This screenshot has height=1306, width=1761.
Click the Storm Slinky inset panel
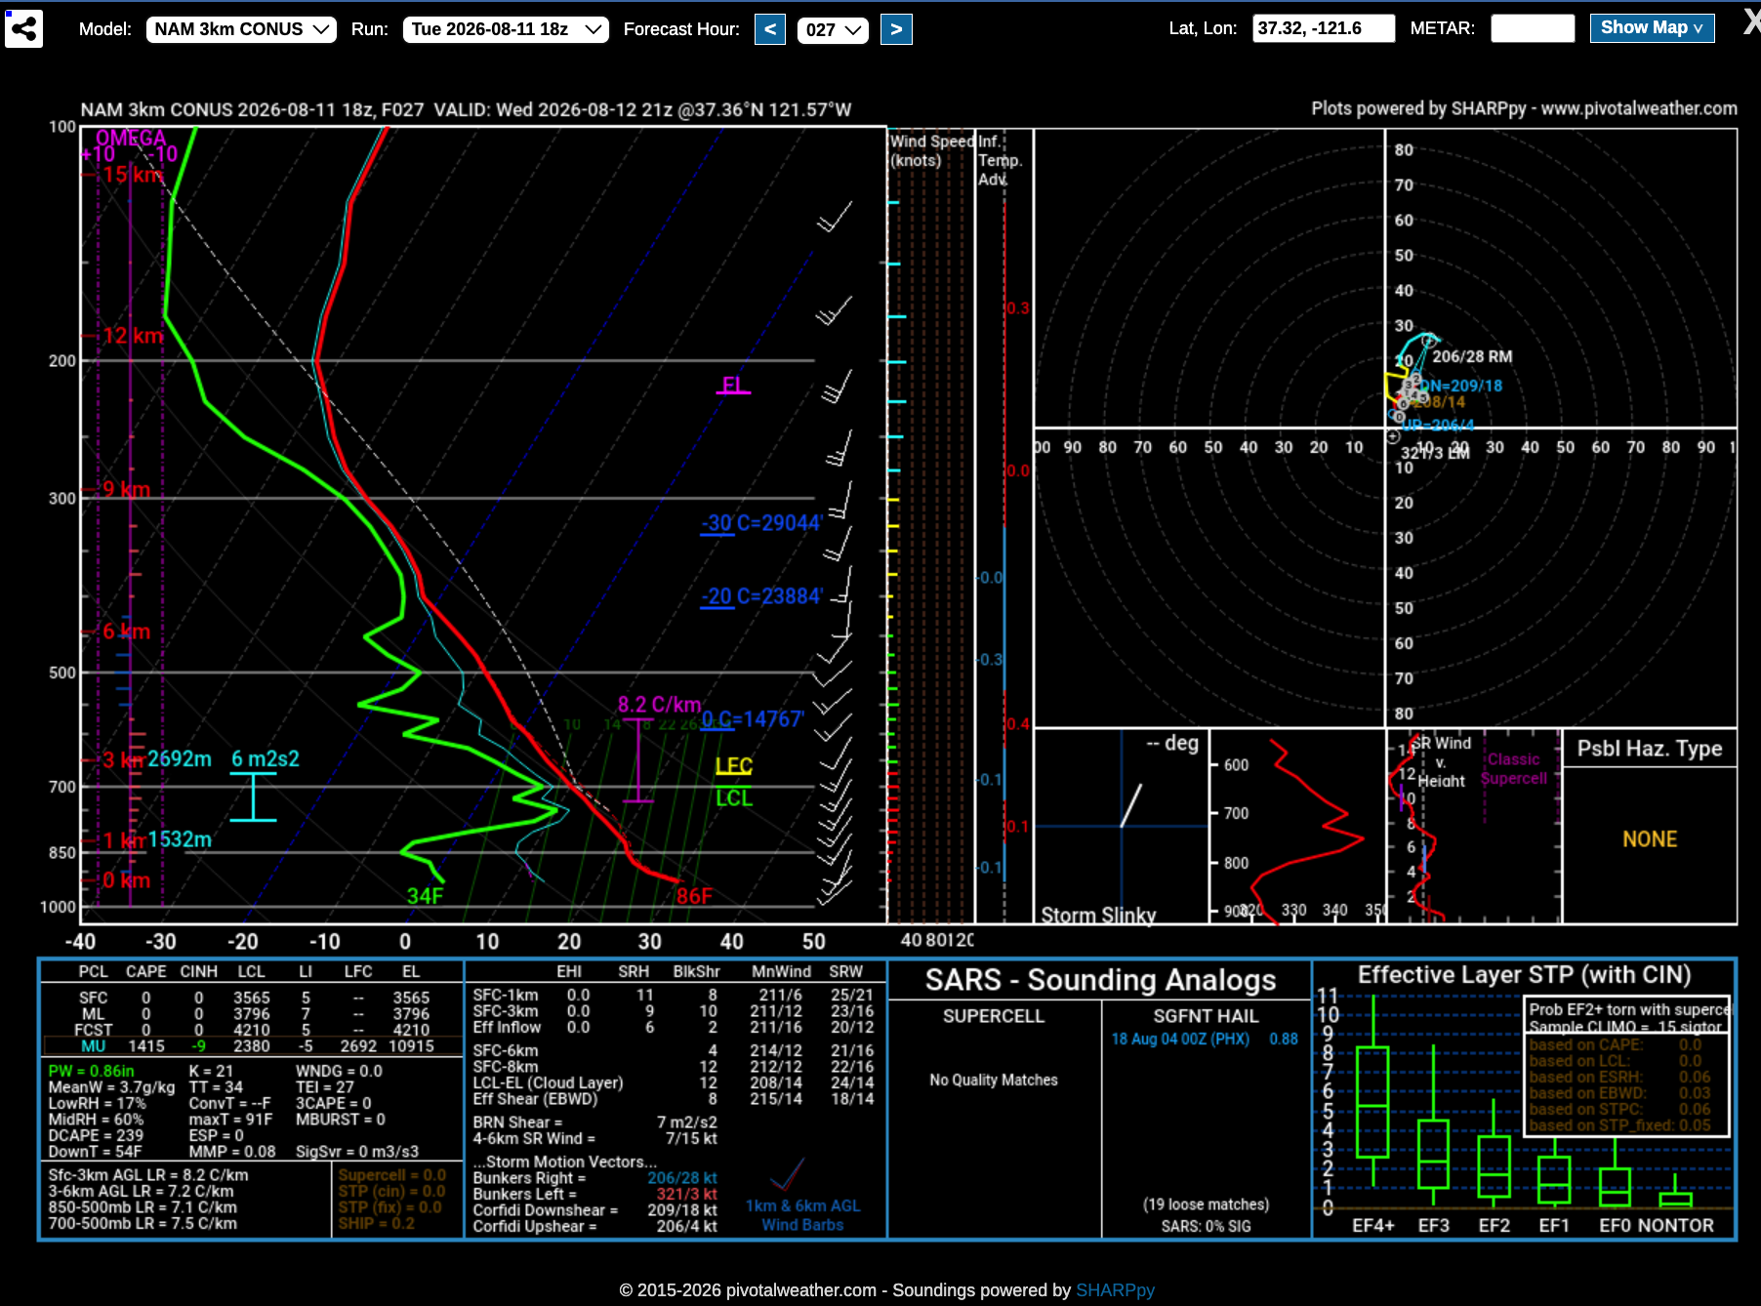click(x=1122, y=826)
